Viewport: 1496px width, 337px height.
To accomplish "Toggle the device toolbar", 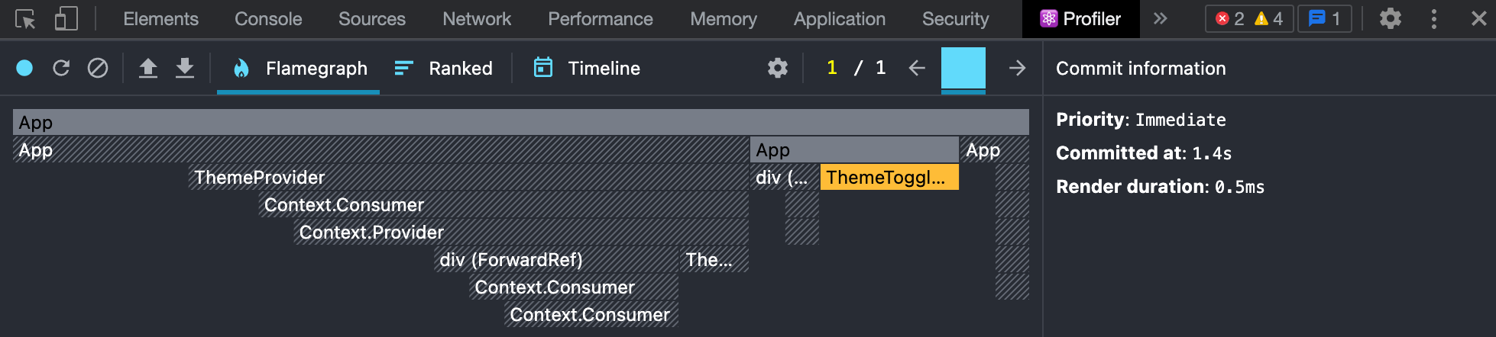I will 66,19.
